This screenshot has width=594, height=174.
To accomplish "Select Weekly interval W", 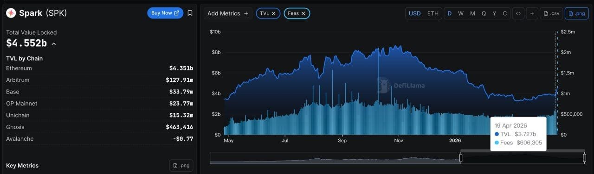I will tap(461, 13).
